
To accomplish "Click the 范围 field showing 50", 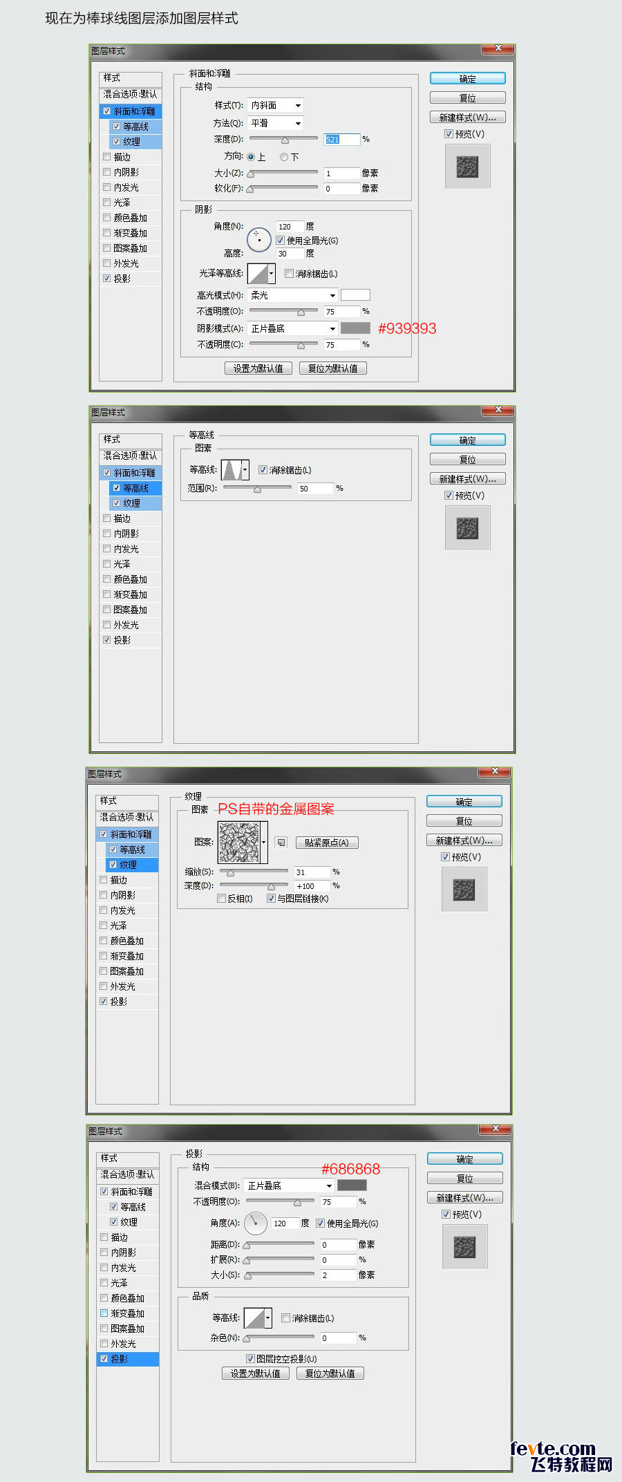I will pyautogui.click(x=315, y=489).
